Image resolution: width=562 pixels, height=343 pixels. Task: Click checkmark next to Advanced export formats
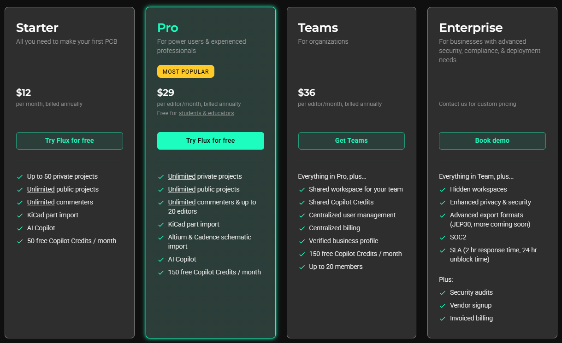(x=443, y=215)
